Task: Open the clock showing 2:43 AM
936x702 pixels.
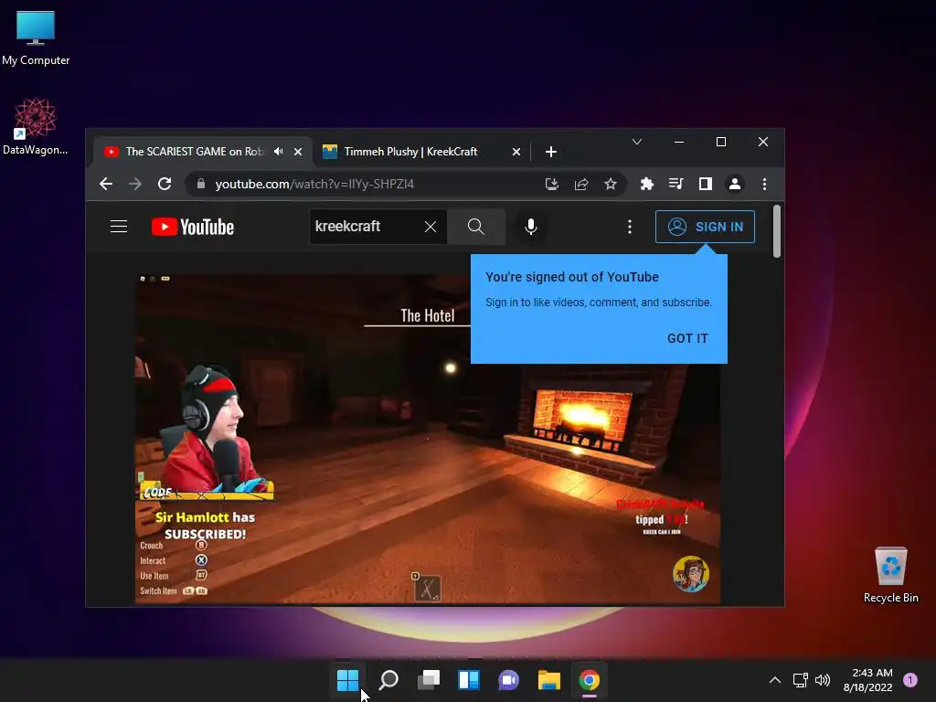Action: [x=868, y=680]
